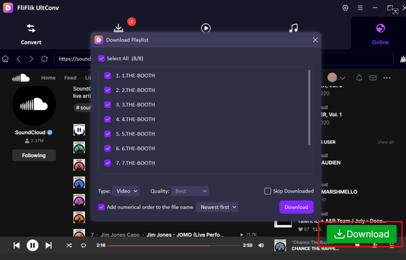The width and height of the screenshot is (406, 260).
Task: Open SoundCloud Home menu item
Action: [x=48, y=77]
